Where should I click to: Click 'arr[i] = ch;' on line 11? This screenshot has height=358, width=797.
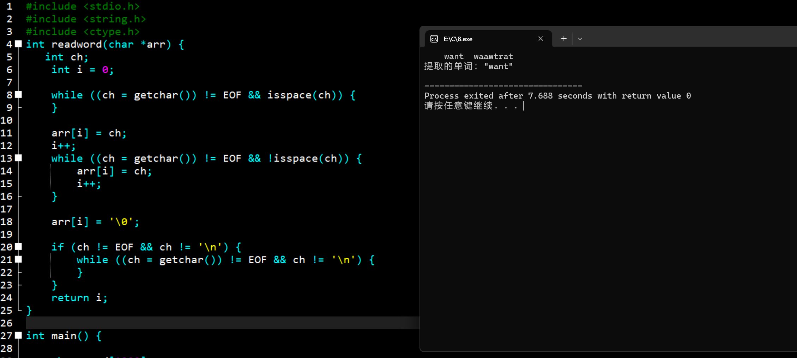[89, 133]
